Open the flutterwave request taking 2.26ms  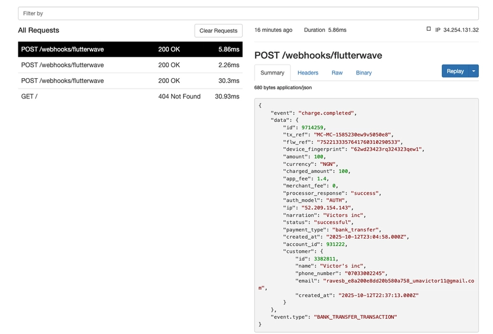pos(130,65)
